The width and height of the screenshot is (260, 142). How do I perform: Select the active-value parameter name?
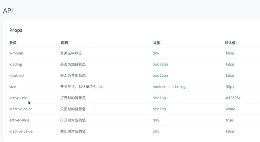19,120
